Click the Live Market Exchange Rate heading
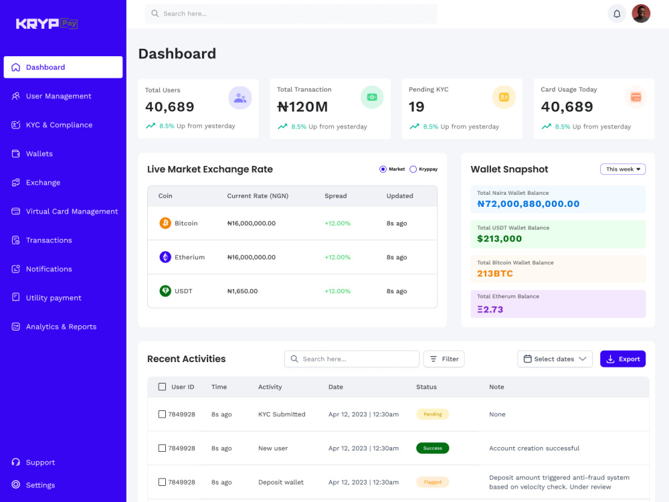 click(x=210, y=169)
